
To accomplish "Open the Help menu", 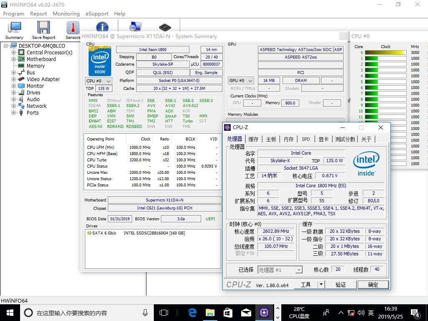I will (x=120, y=14).
